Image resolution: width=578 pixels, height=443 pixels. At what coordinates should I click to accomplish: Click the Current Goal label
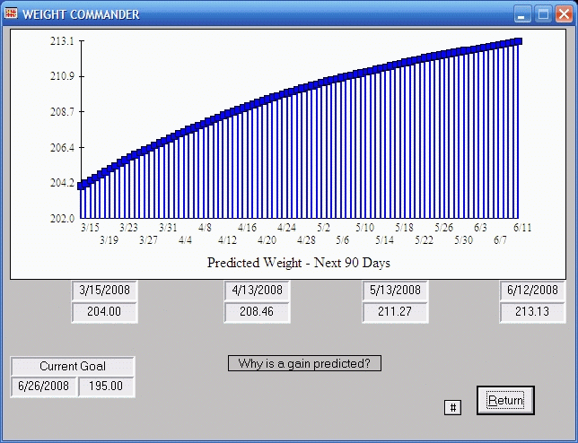(73, 366)
